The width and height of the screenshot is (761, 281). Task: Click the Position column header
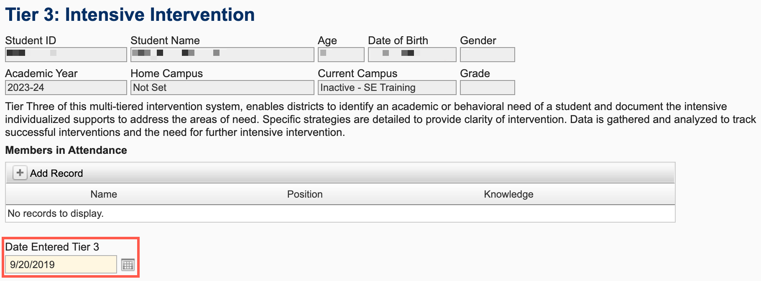tap(305, 194)
